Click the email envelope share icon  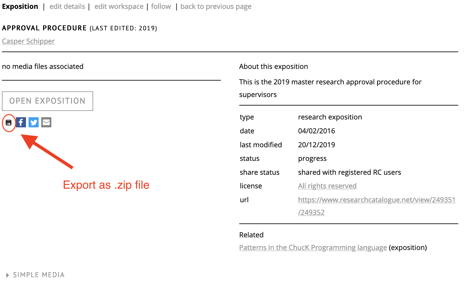[46, 122]
